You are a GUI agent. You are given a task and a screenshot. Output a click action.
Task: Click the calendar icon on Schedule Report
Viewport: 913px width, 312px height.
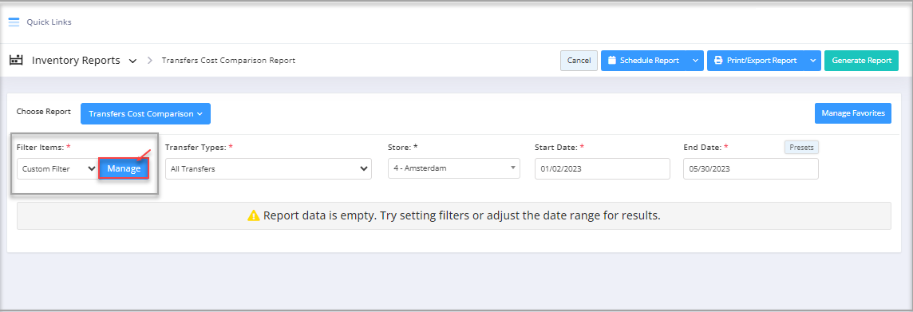[612, 61]
